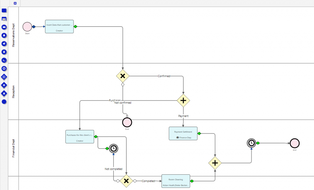Click the End event in the Reception lane
The image size is (314, 190).
click(x=127, y=122)
